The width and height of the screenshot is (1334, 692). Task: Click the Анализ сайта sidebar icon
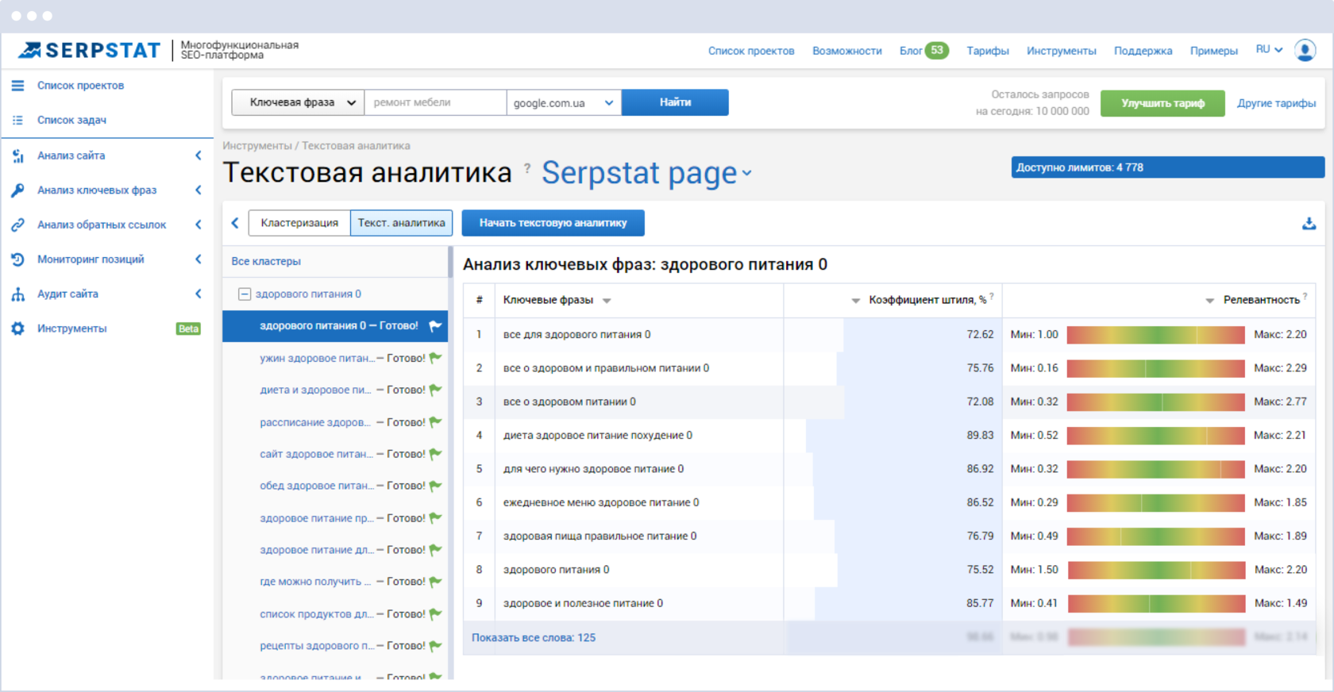(x=17, y=156)
